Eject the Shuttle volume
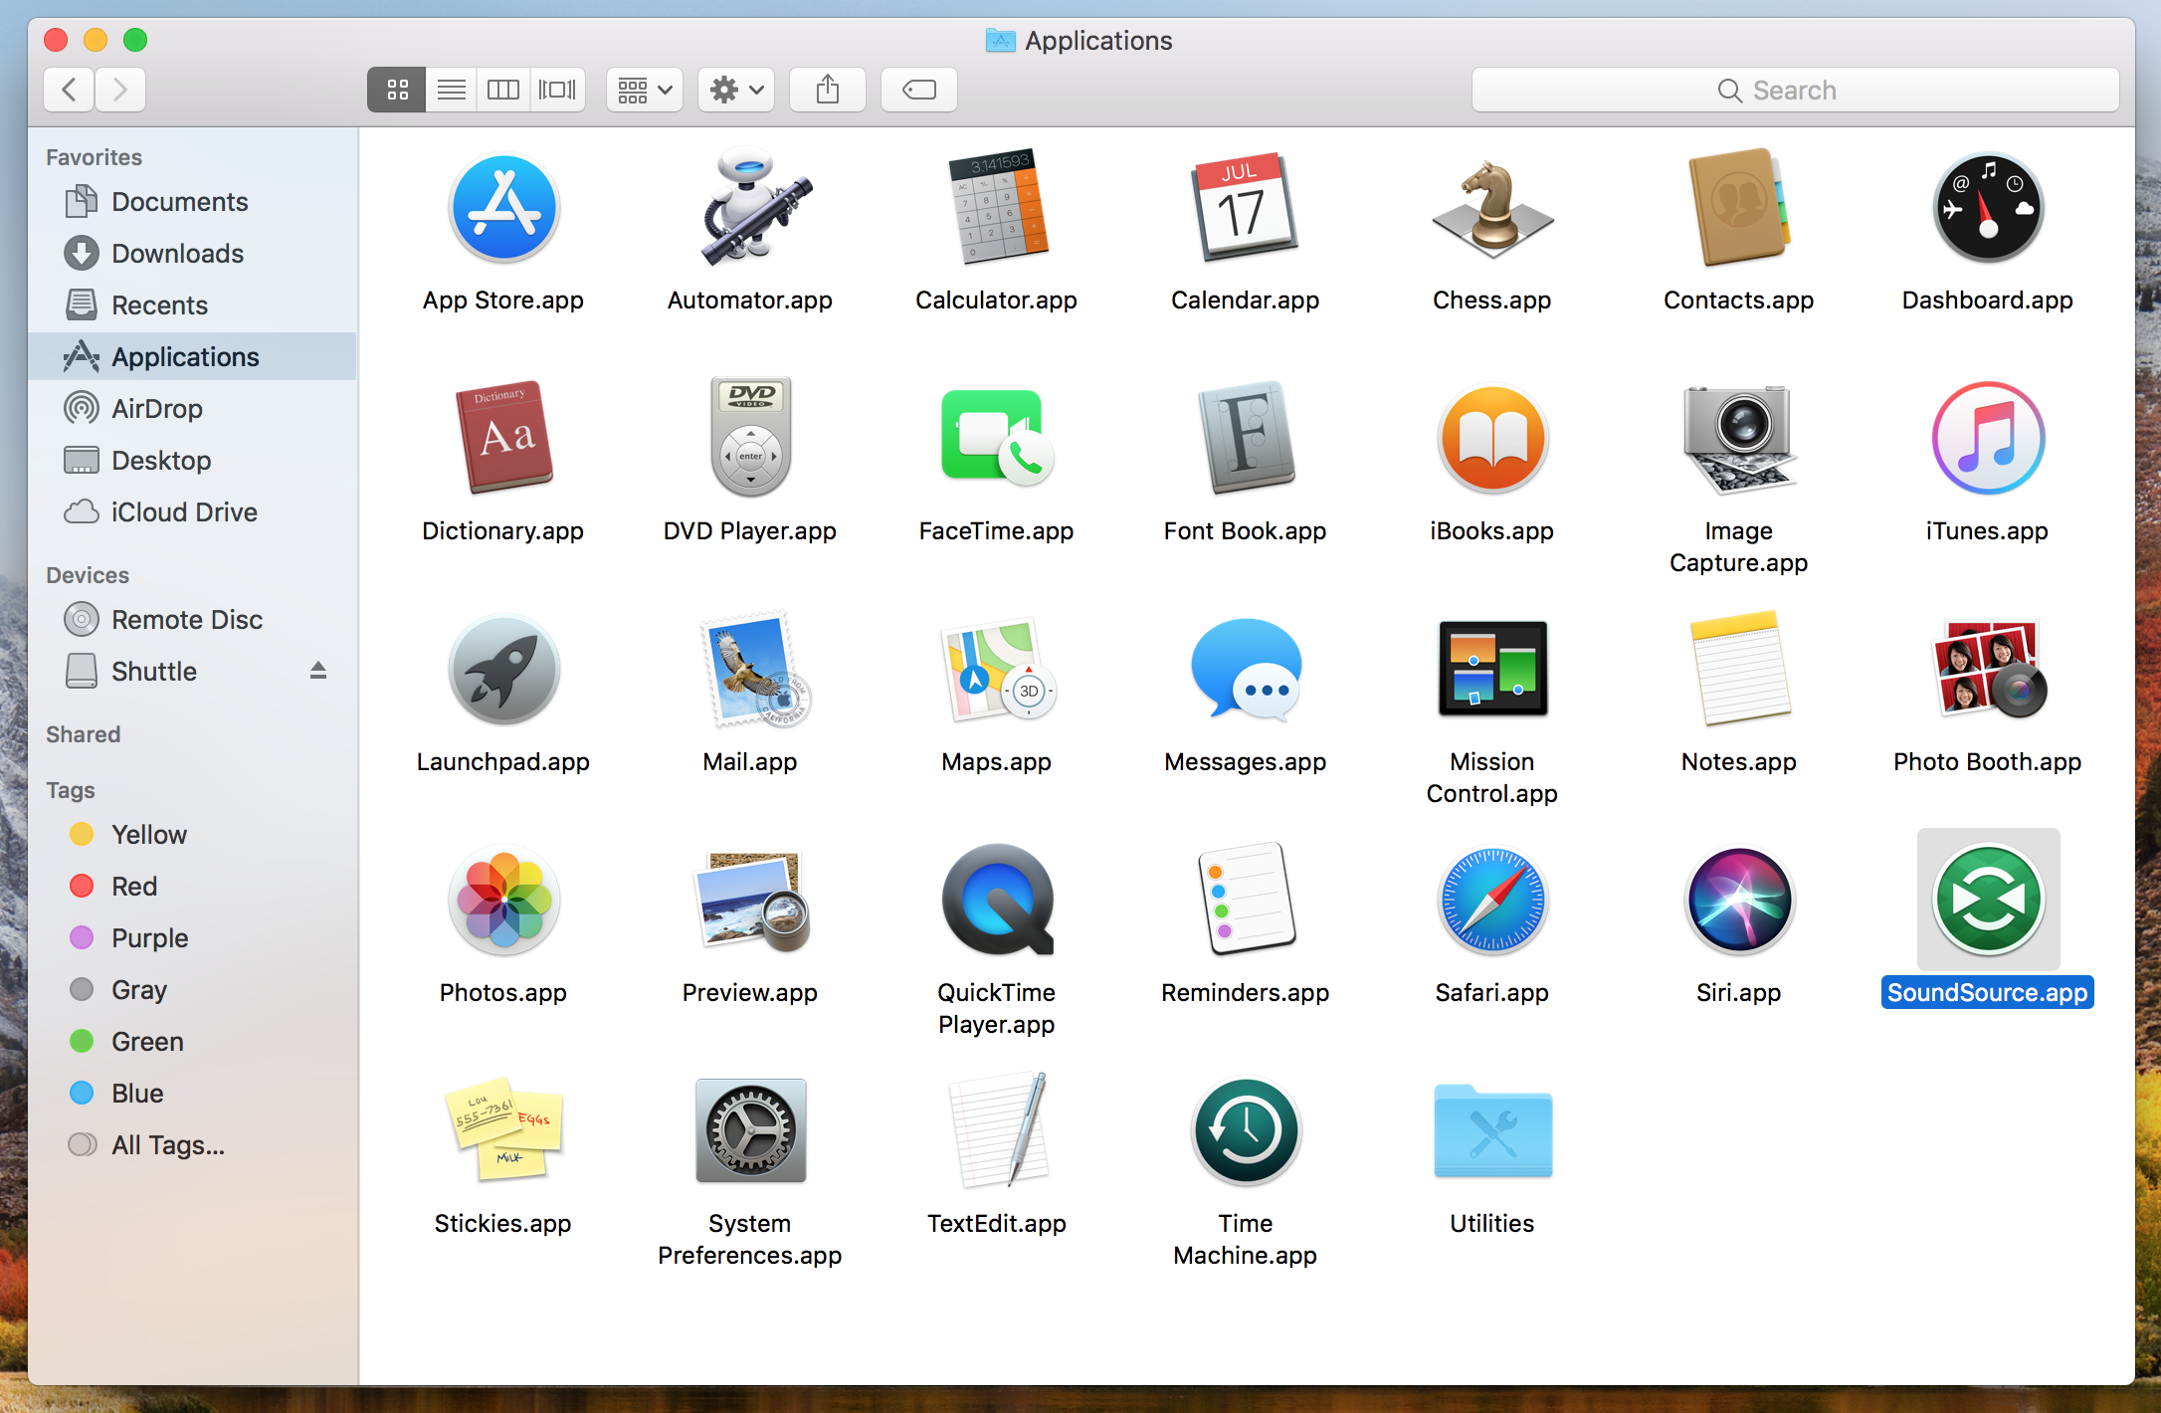Viewport: 2161px width, 1413px height. pos(318,671)
